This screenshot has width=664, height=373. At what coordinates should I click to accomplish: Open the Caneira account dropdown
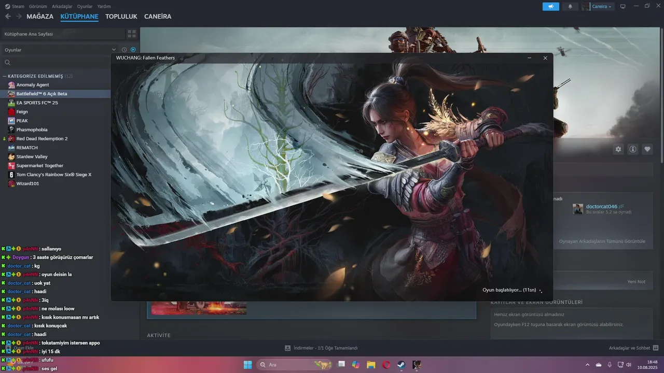[598, 7]
